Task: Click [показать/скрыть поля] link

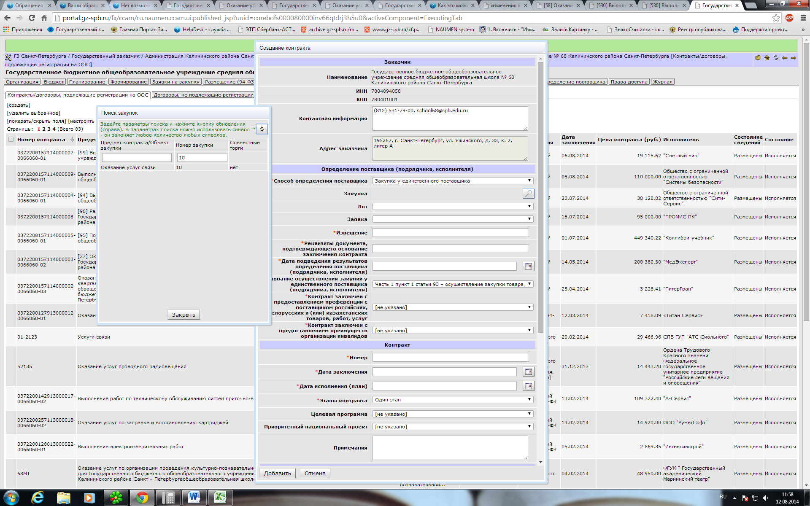Action: pyautogui.click(x=36, y=121)
